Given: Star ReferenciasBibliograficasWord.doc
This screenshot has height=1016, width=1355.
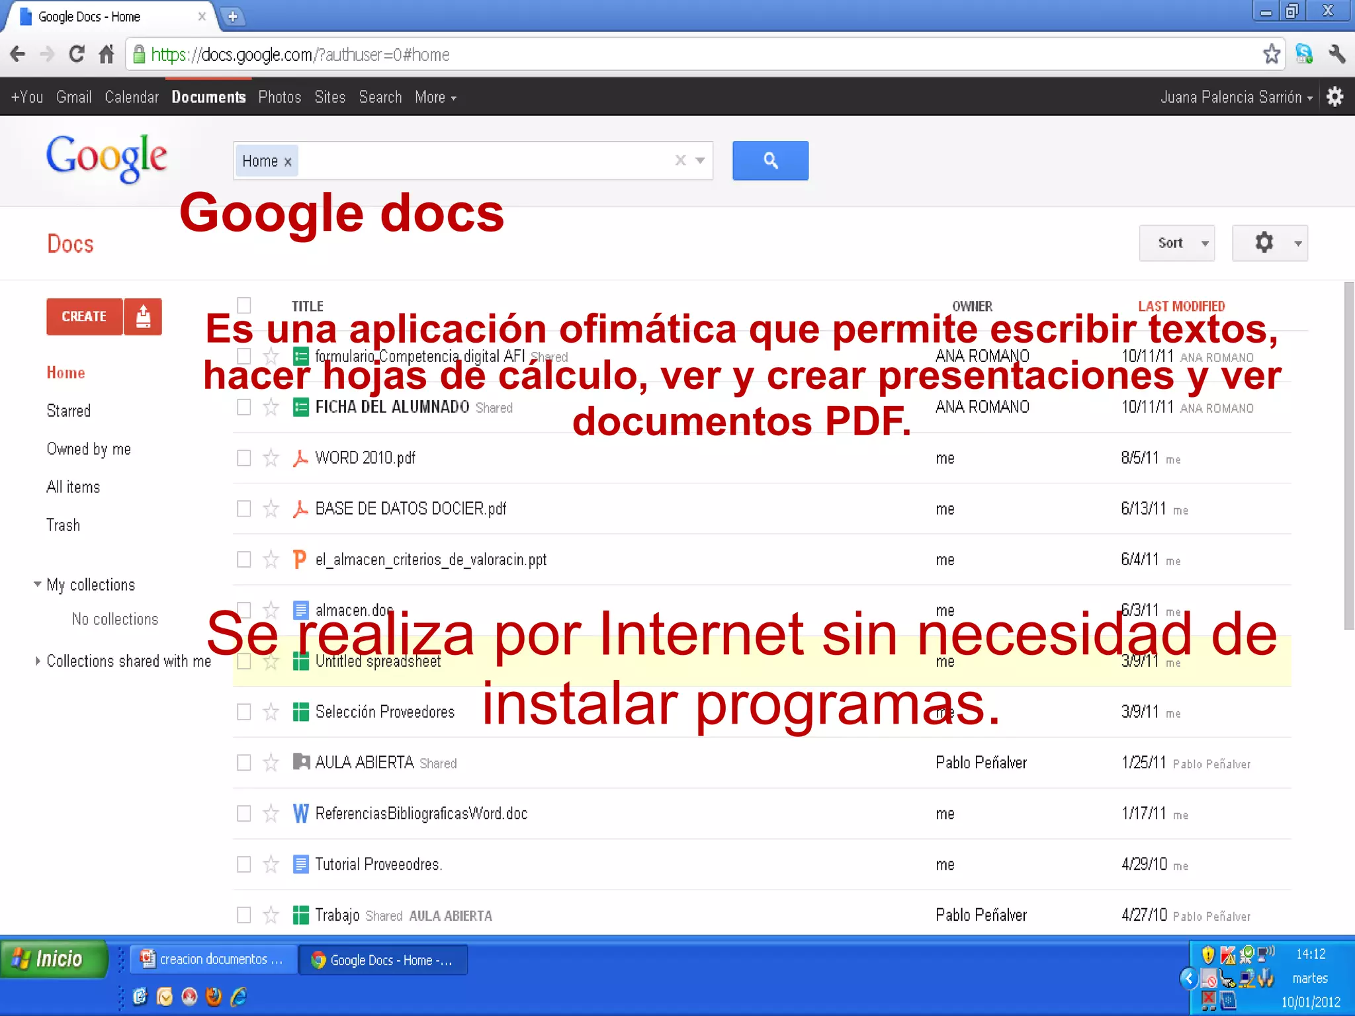Looking at the screenshot, I should (x=271, y=813).
